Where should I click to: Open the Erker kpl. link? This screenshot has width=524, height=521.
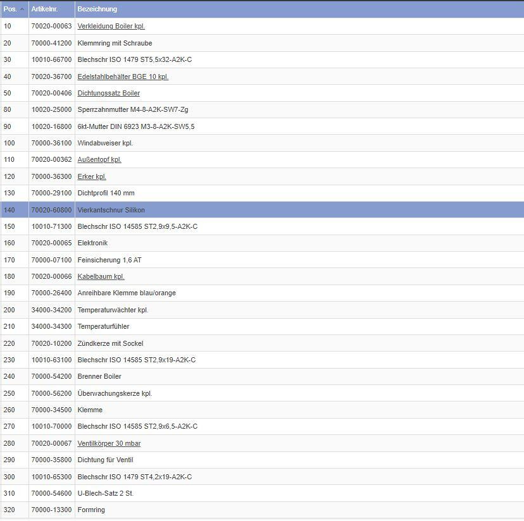(x=92, y=176)
